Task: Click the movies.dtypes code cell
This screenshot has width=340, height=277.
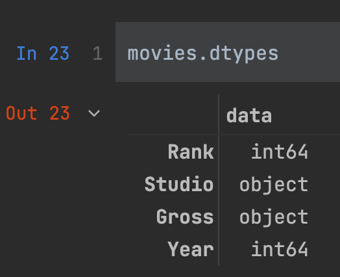Action: pos(228,52)
